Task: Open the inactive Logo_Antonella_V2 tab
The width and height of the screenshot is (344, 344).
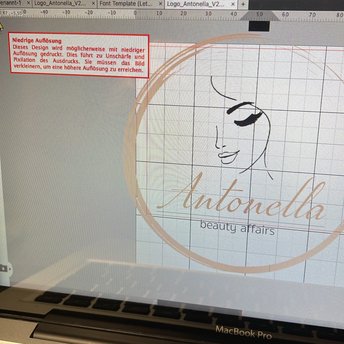Action: pyautogui.click(x=60, y=4)
